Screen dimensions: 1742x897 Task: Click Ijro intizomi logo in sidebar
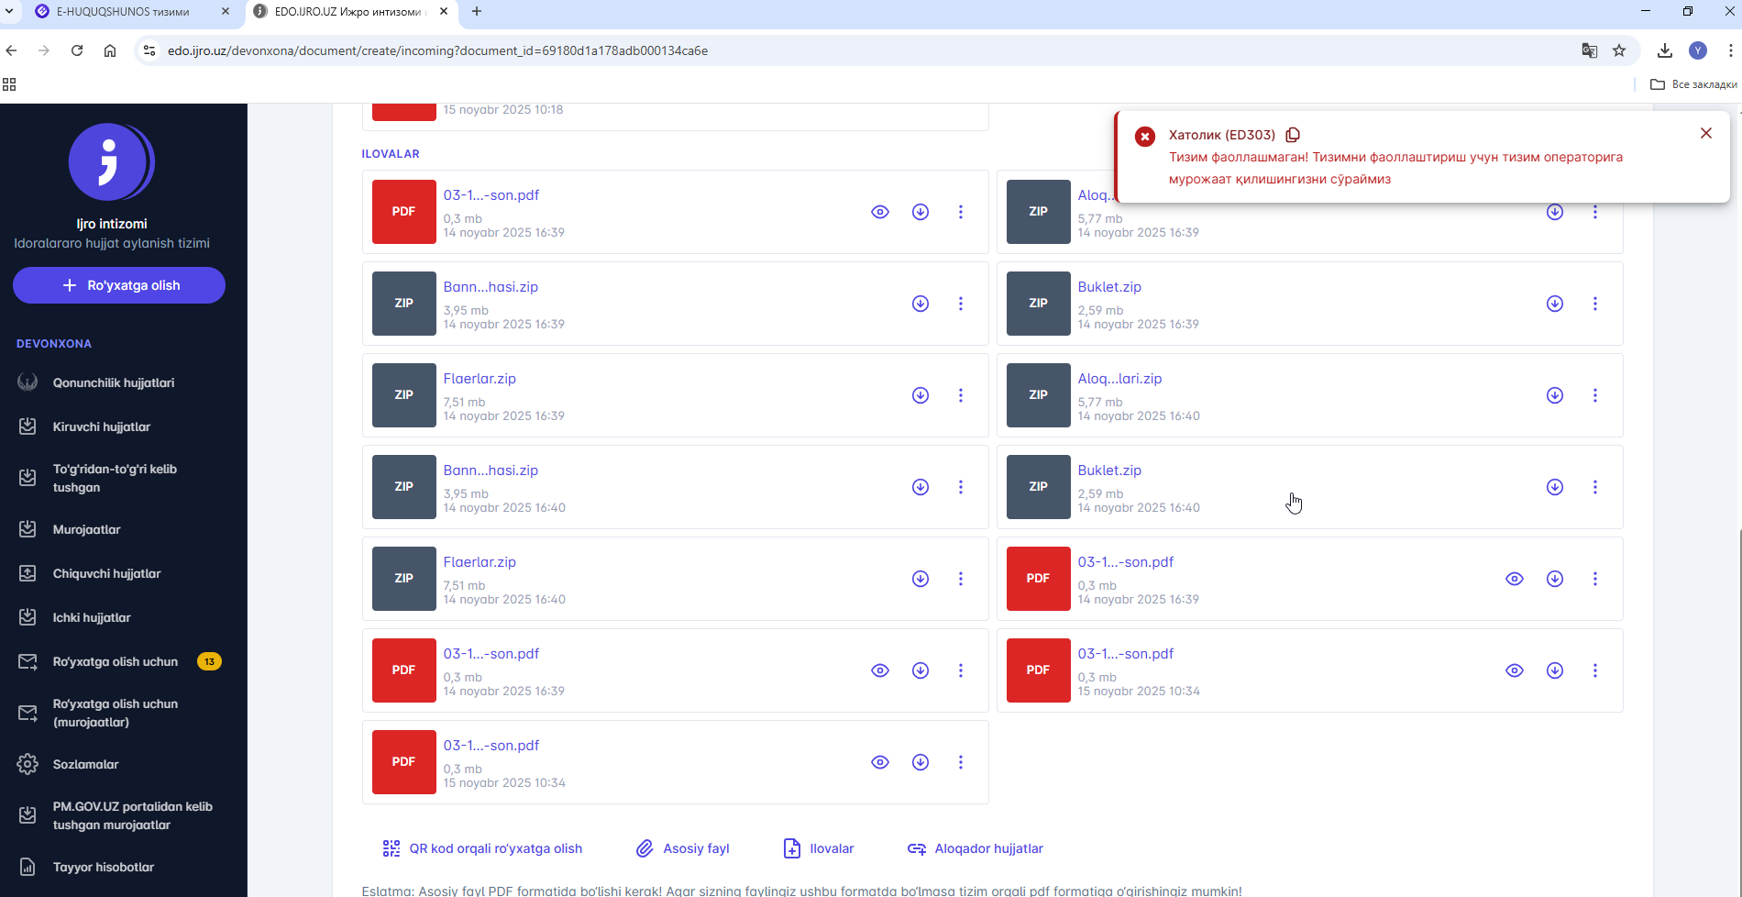[111, 162]
